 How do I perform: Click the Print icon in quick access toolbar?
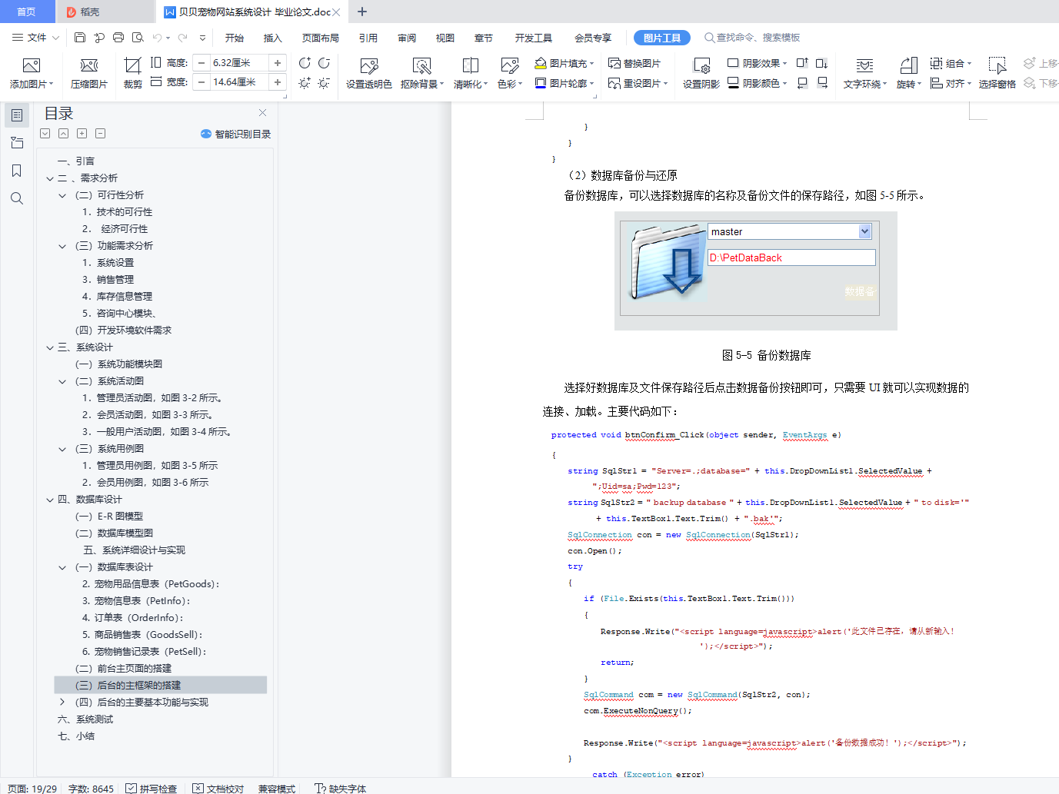[118, 37]
